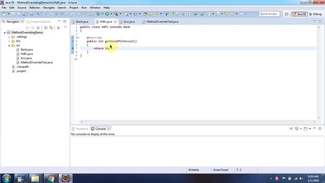Close the Navigator view tab

[22, 21]
